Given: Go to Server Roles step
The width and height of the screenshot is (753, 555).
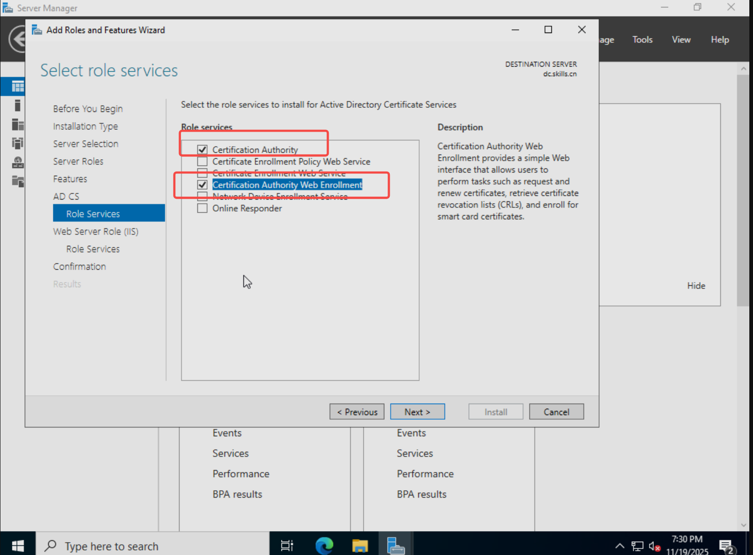Looking at the screenshot, I should click(78, 161).
